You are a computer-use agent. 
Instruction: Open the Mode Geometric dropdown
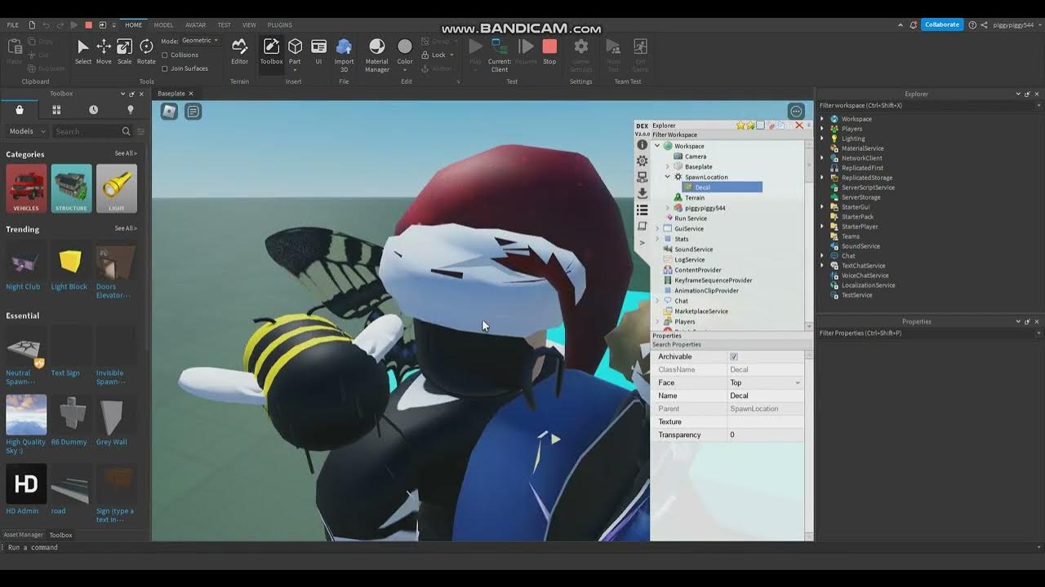pyautogui.click(x=200, y=41)
